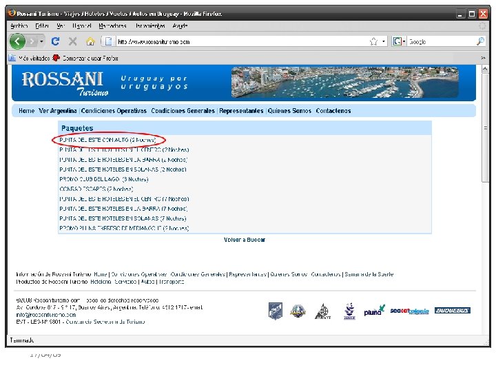Click the vertical scrollbar thumb

tap(485, 128)
